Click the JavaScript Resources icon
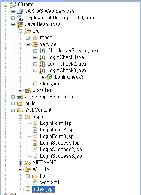The image size is (141, 195). (x=20, y=97)
